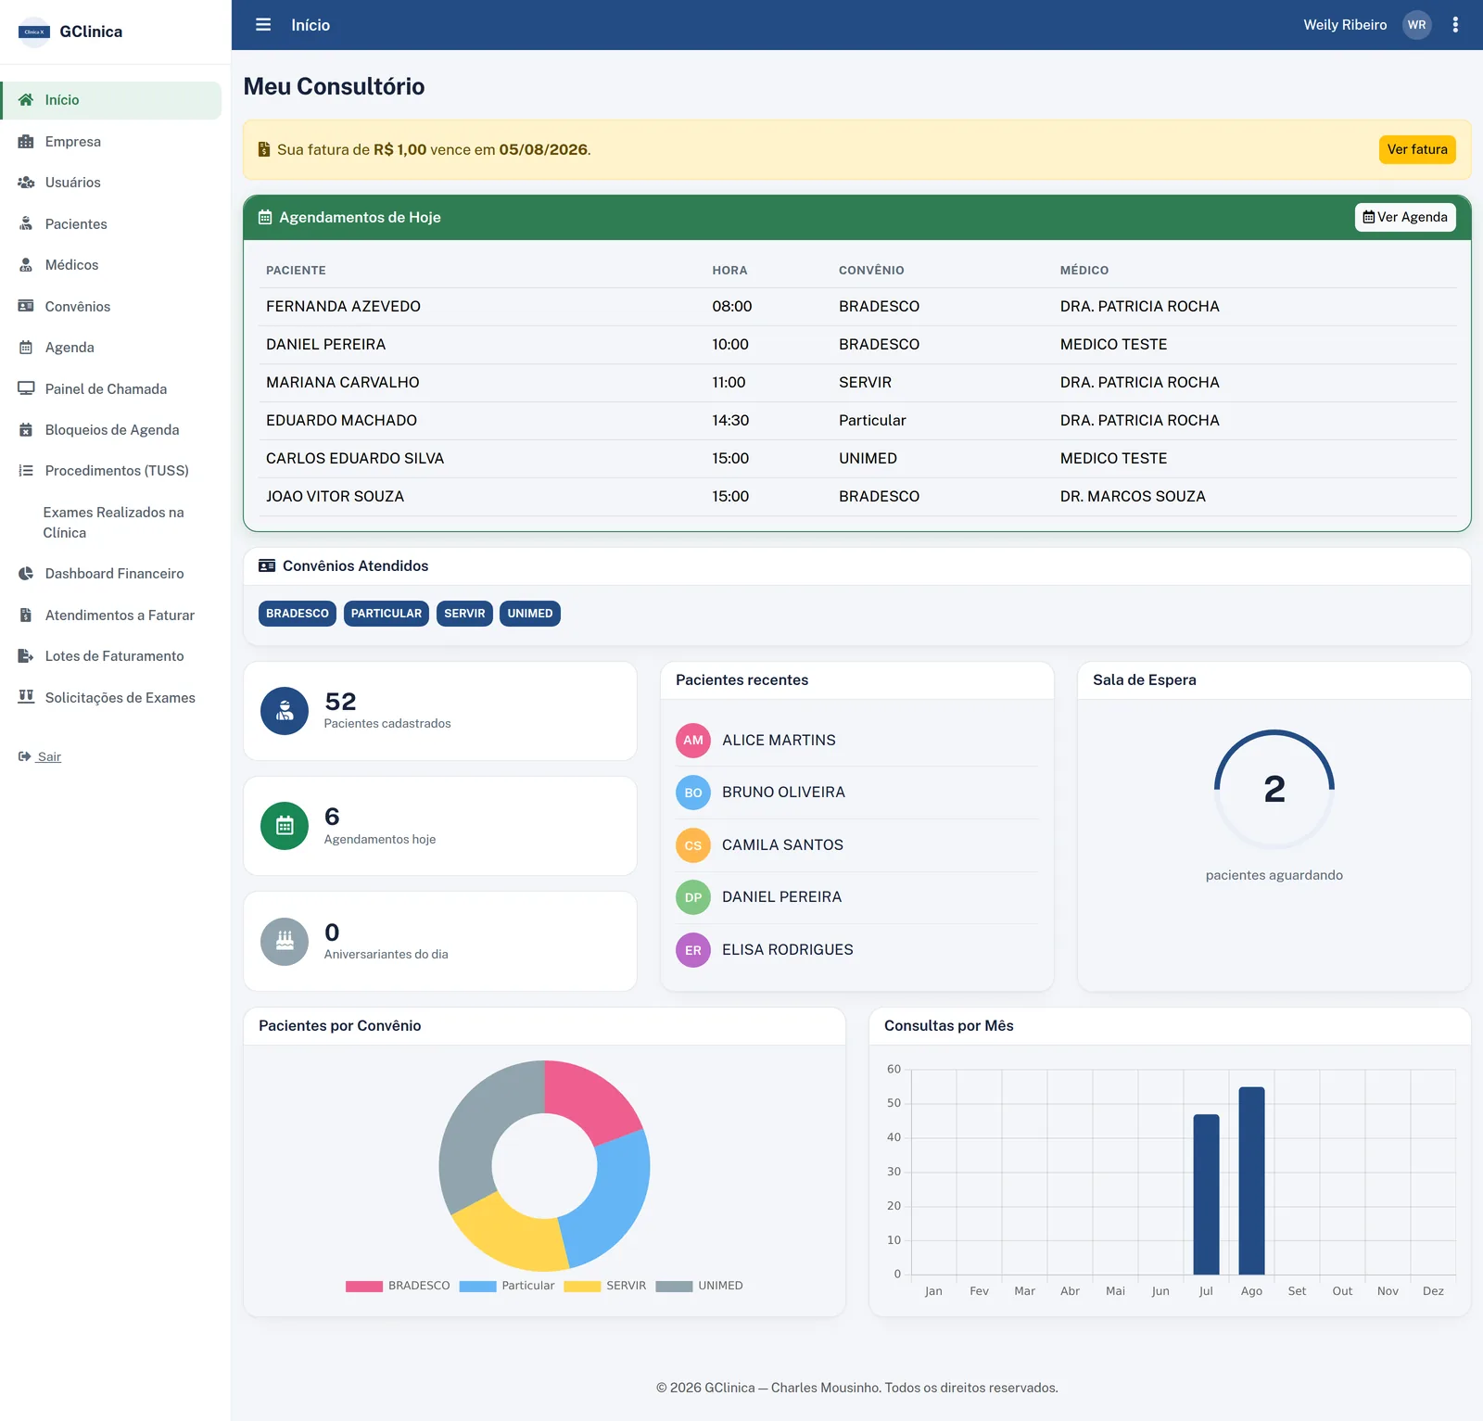Click the patient icon beside Pacientes
Screen dimensions: 1483x1421
pos(26,224)
